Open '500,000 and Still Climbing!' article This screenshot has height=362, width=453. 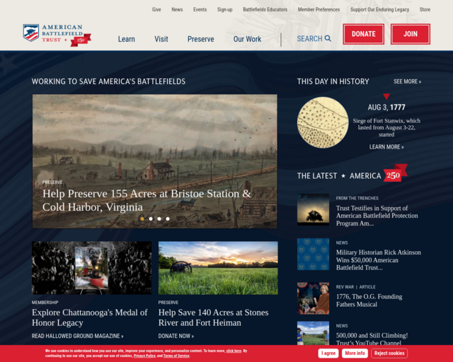372,339
